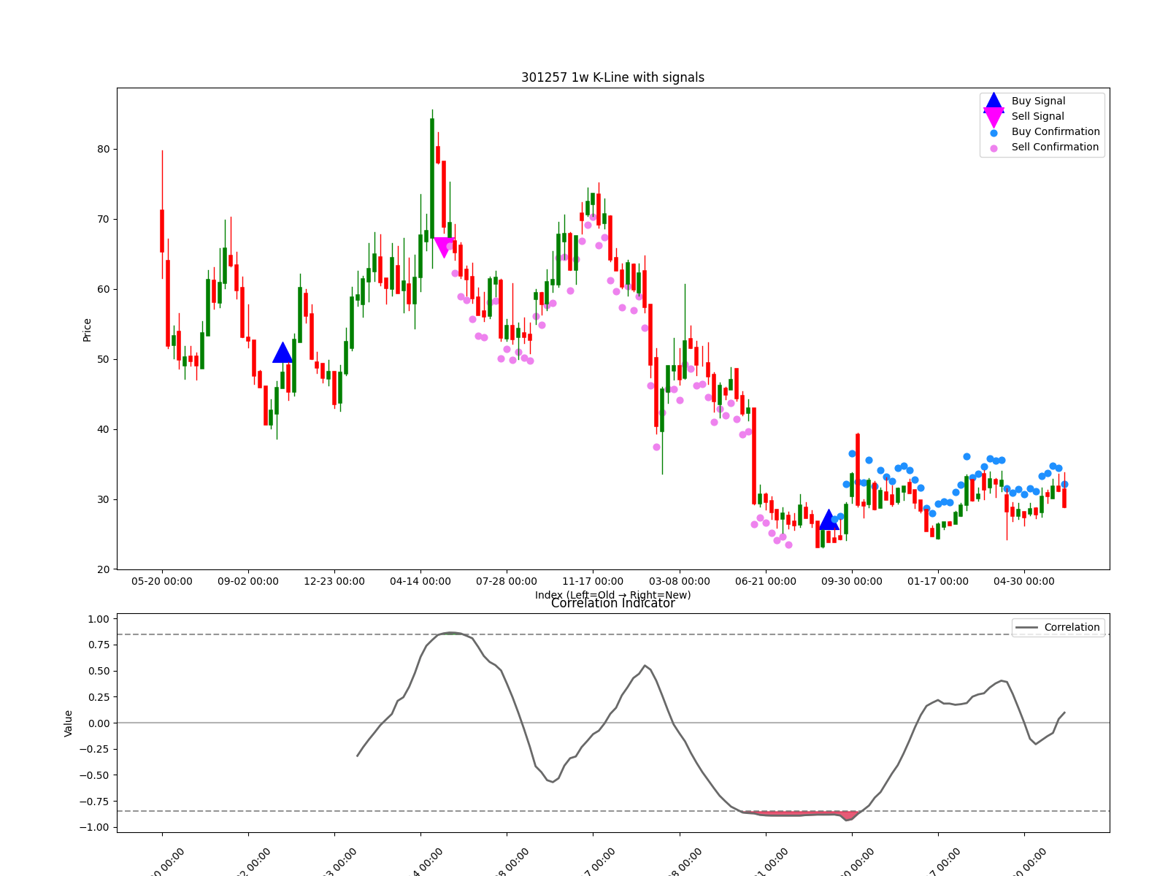
Task: Click the price tick label 30
Action: click(x=104, y=499)
